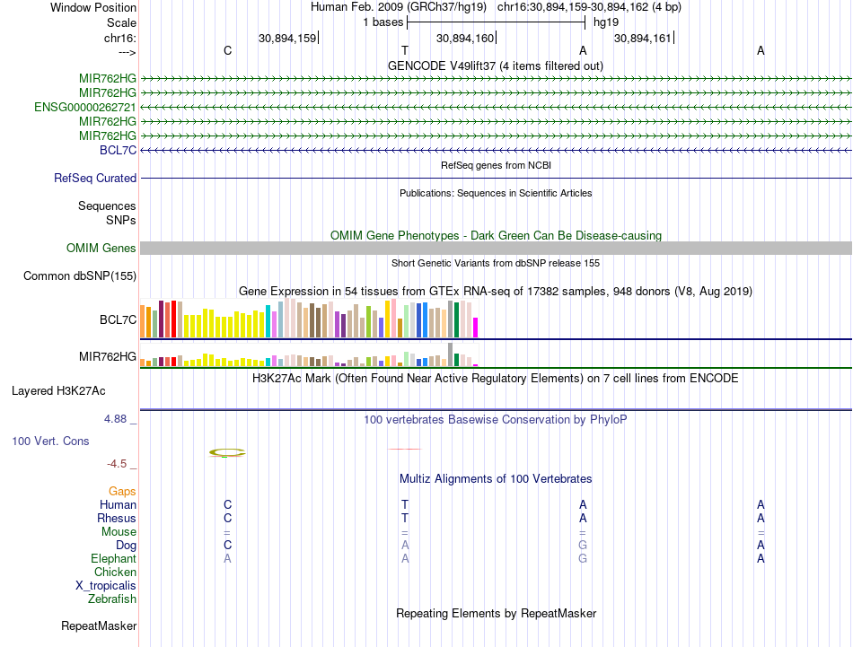Click the blue BCL7C label in the GENCODE track
Viewport: 853px width, 647px height.
click(118, 150)
